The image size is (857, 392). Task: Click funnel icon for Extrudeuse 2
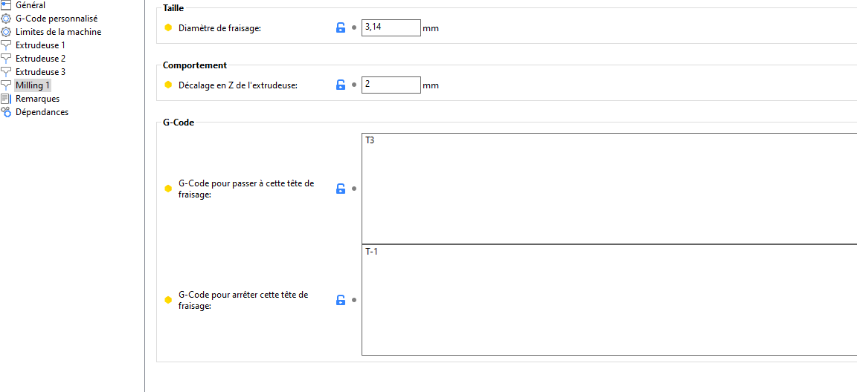(x=6, y=59)
